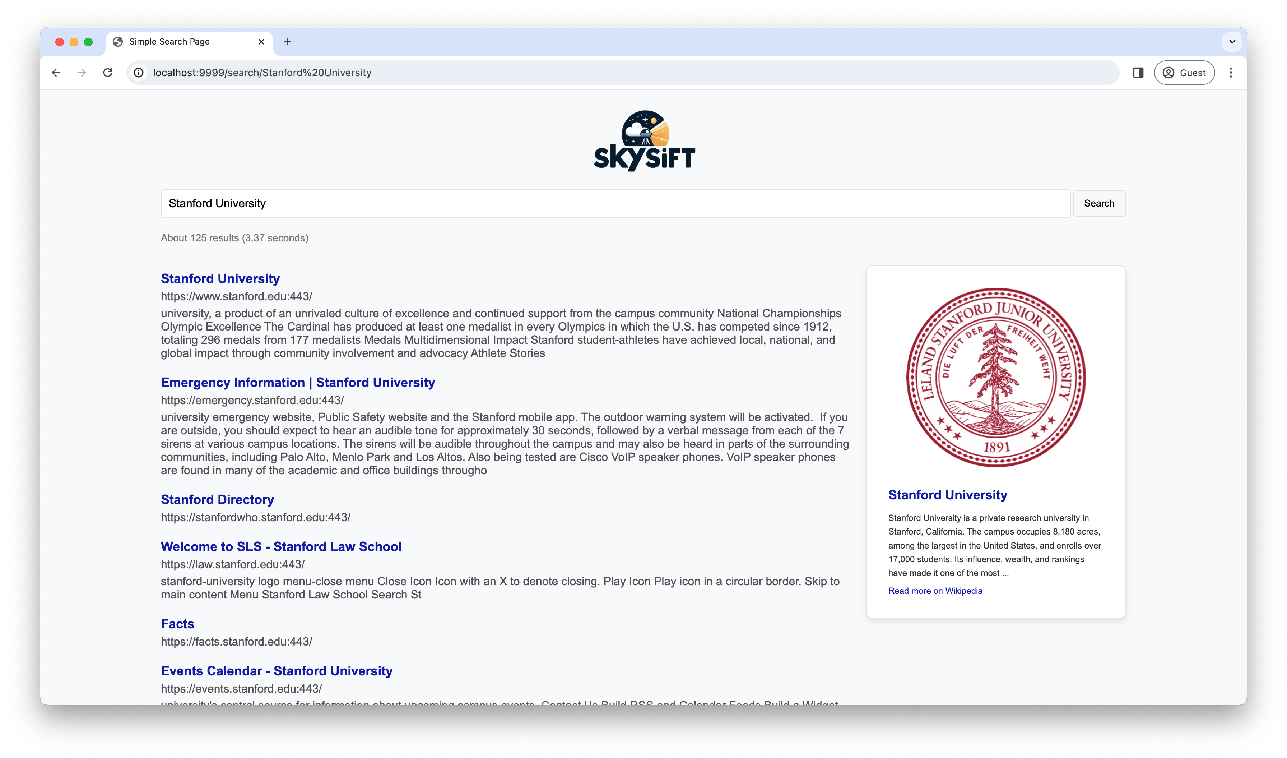Open the Guest profile button
Viewport: 1287px width, 758px height.
click(x=1184, y=73)
